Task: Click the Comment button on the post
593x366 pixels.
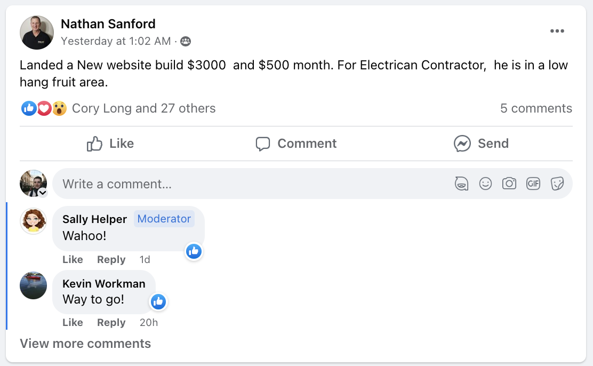Action: [x=296, y=144]
